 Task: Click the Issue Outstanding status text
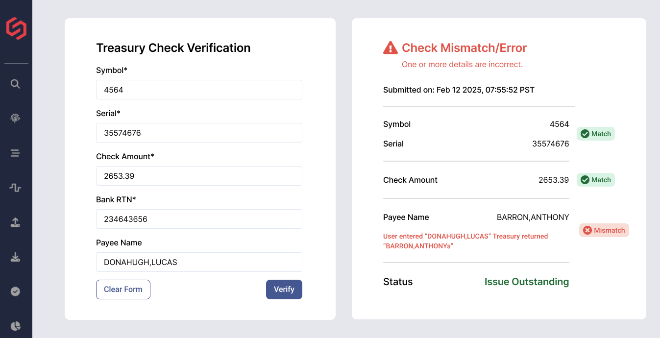[527, 282]
